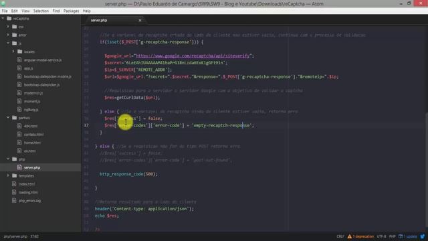The height and width of the screenshot is (241, 428).
Task: Click the 1 update package notice
Action: (408, 236)
